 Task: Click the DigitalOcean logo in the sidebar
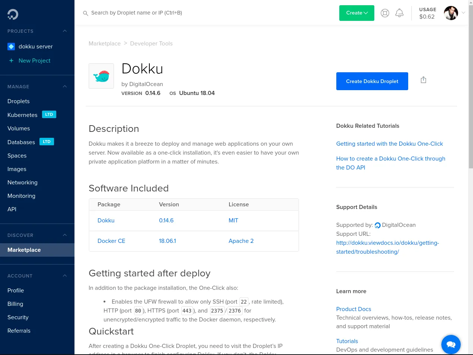coord(13,14)
